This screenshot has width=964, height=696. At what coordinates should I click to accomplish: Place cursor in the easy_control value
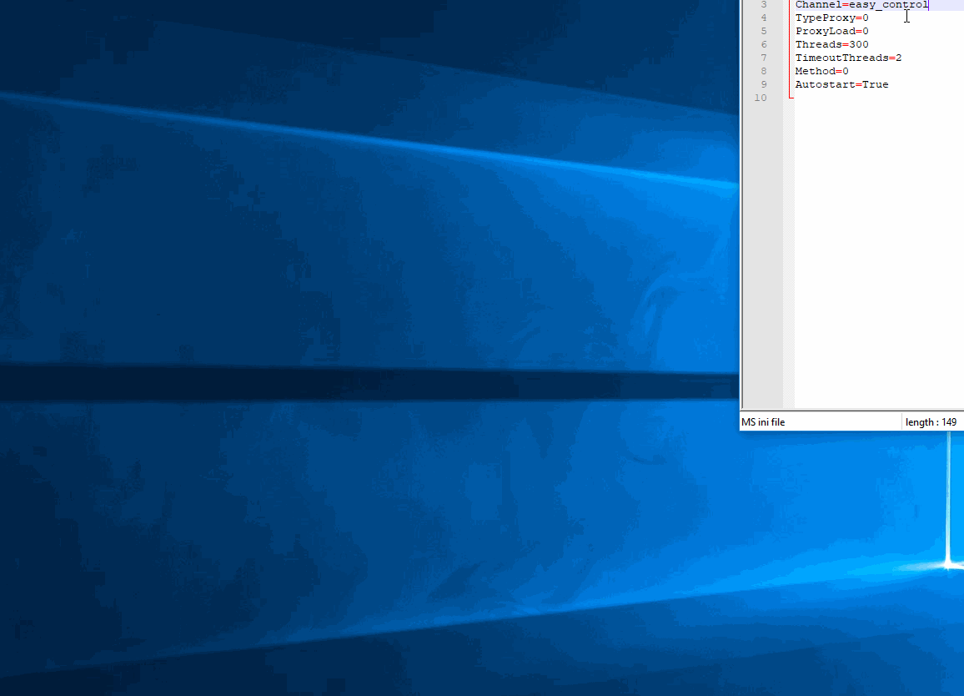887,5
